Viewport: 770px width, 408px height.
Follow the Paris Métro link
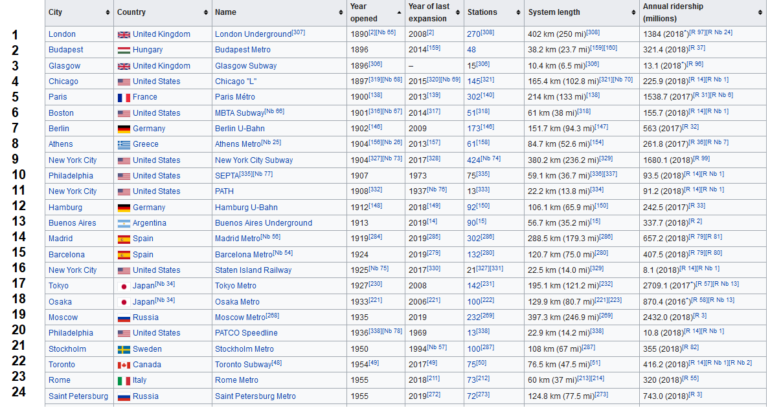[x=234, y=97]
